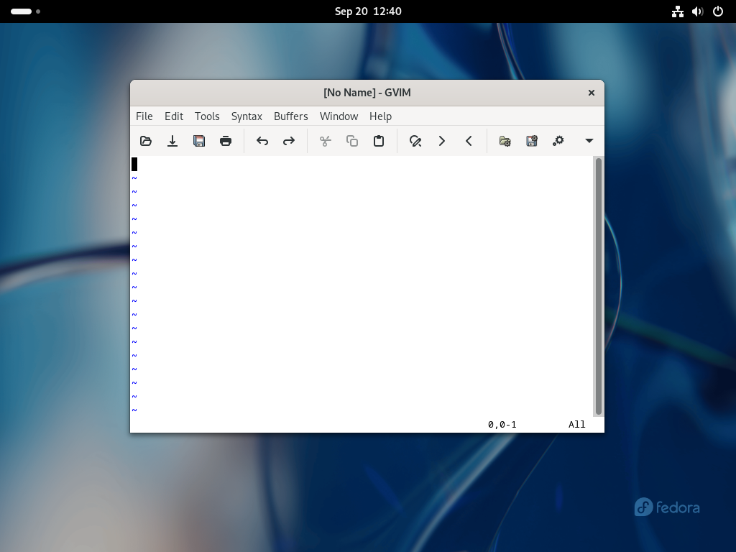The image size is (736, 552).
Task: Open the Activities overview pill
Action: [25, 11]
